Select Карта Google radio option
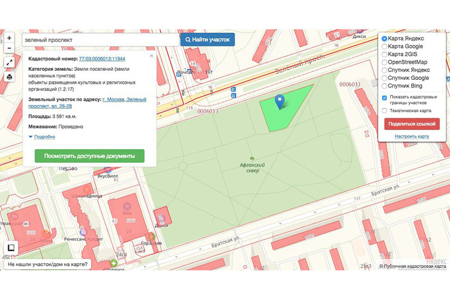The height and width of the screenshot is (300, 450). 384,46
